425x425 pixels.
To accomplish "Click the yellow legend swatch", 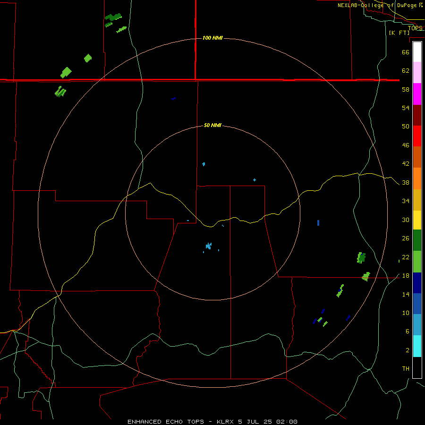I will click(417, 220).
